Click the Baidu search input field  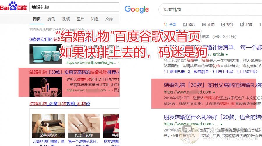74,7
